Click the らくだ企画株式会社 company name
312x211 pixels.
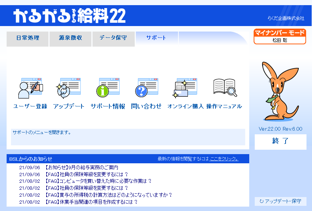click(x=286, y=18)
